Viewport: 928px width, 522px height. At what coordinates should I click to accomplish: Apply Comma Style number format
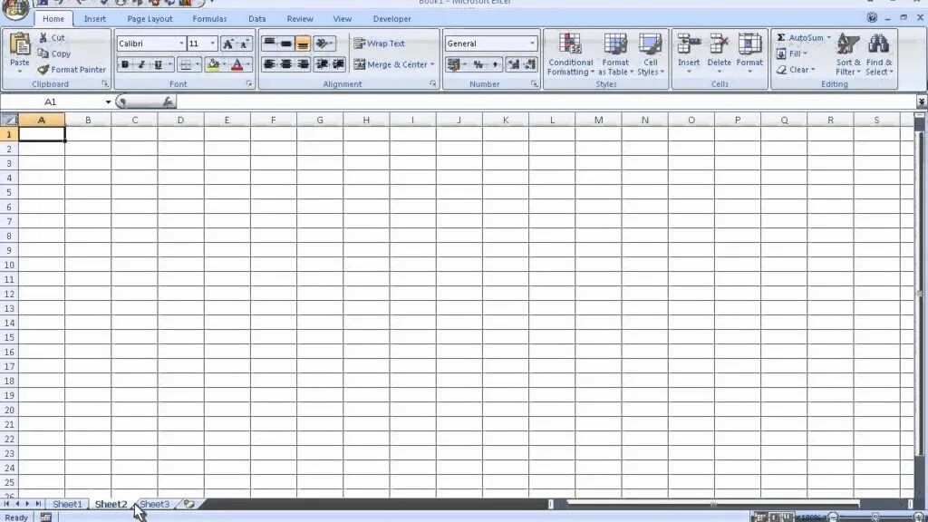point(495,64)
